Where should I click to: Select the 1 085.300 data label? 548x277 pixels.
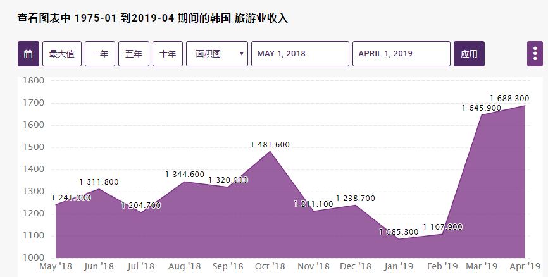click(x=399, y=232)
